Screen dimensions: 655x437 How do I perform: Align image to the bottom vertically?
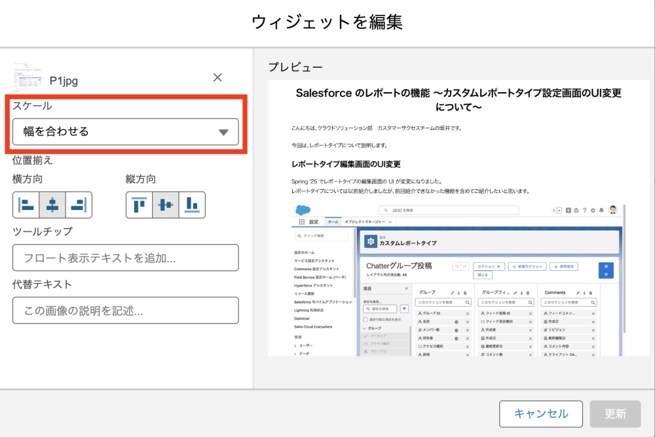192,205
